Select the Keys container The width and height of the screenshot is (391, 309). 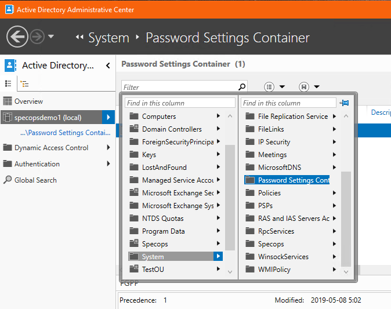tap(149, 154)
